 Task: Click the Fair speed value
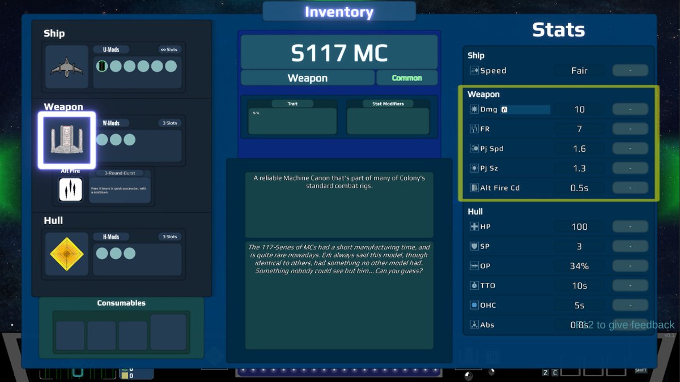click(x=579, y=71)
